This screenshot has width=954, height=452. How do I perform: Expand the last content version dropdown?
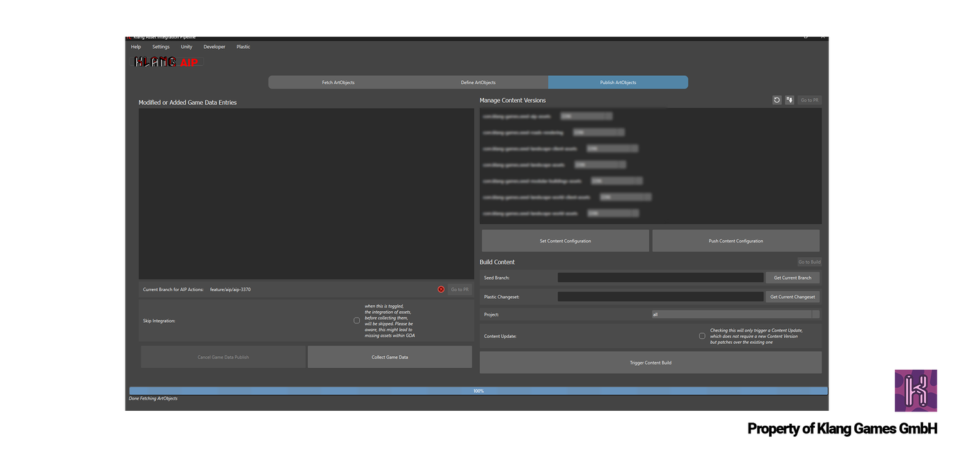pyautogui.click(x=613, y=213)
